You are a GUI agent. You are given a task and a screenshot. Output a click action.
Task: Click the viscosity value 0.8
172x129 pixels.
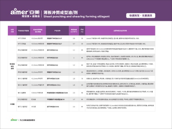(x=74, y=38)
